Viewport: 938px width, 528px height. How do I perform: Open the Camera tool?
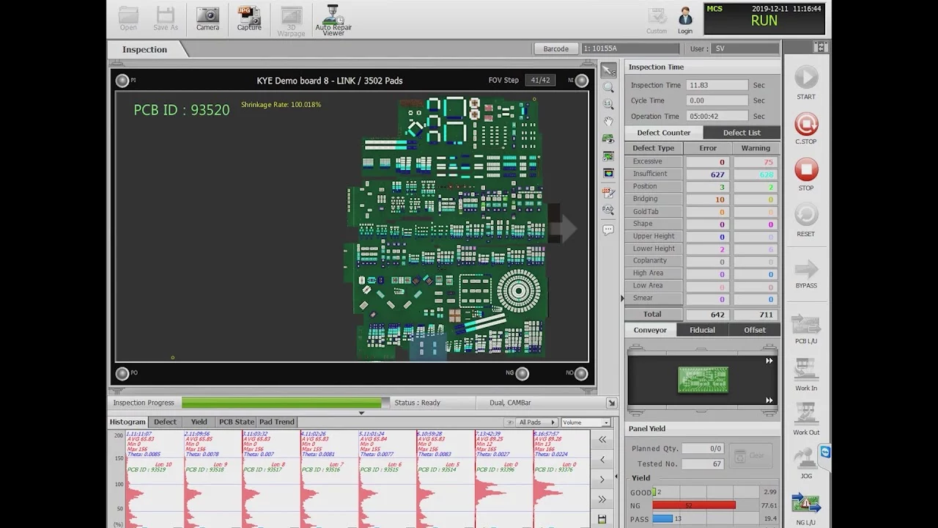click(x=207, y=18)
